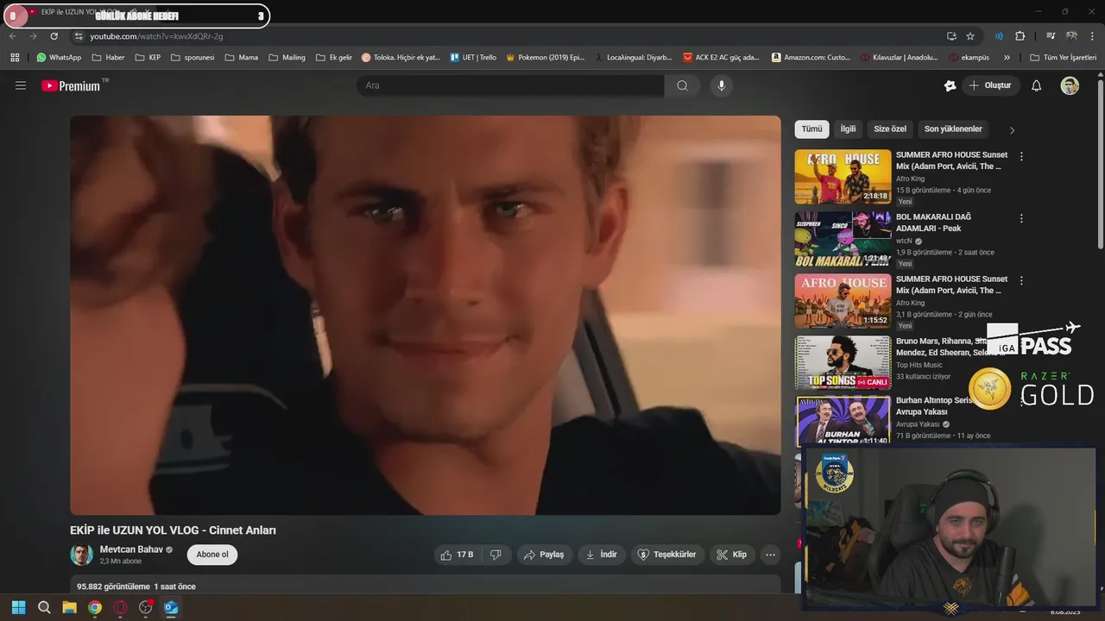1105x621 pixels.
Task: Open options menu for first SUMMER AFRO HOUSE video
Action: 1021,156
